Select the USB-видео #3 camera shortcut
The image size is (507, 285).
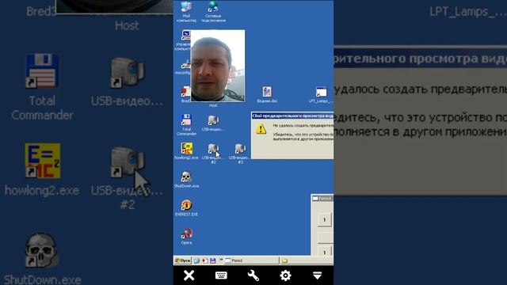(240, 149)
